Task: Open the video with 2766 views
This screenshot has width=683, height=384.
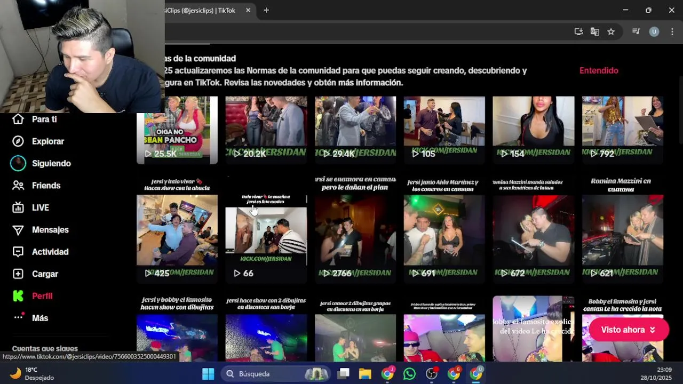Action: pos(355,229)
